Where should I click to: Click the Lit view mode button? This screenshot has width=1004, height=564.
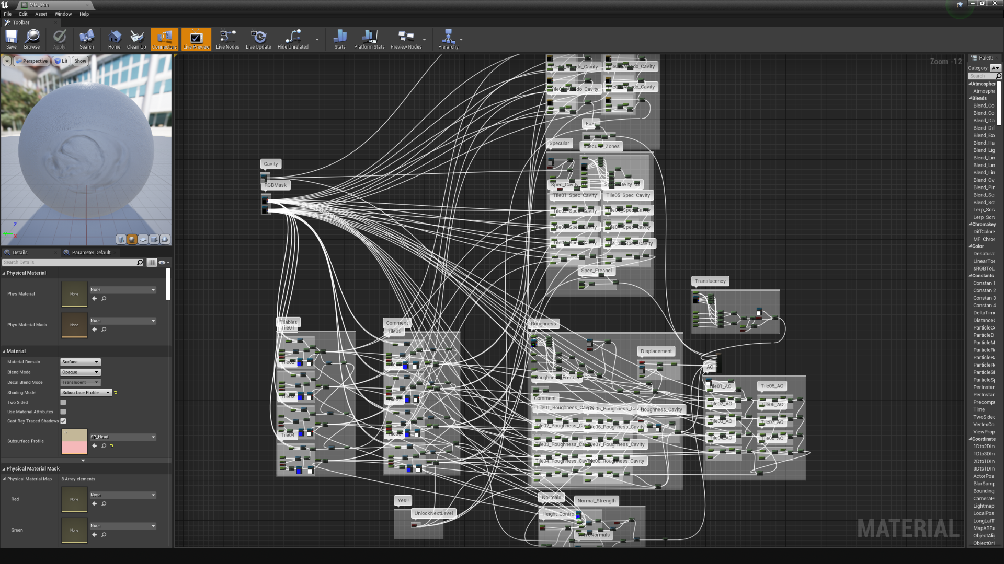(61, 61)
